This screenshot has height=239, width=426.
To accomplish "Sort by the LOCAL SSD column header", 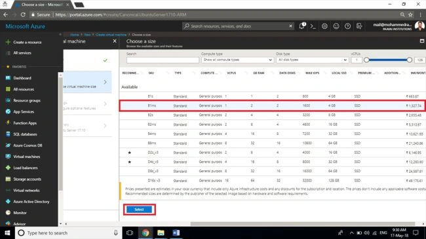I will [x=339, y=73].
